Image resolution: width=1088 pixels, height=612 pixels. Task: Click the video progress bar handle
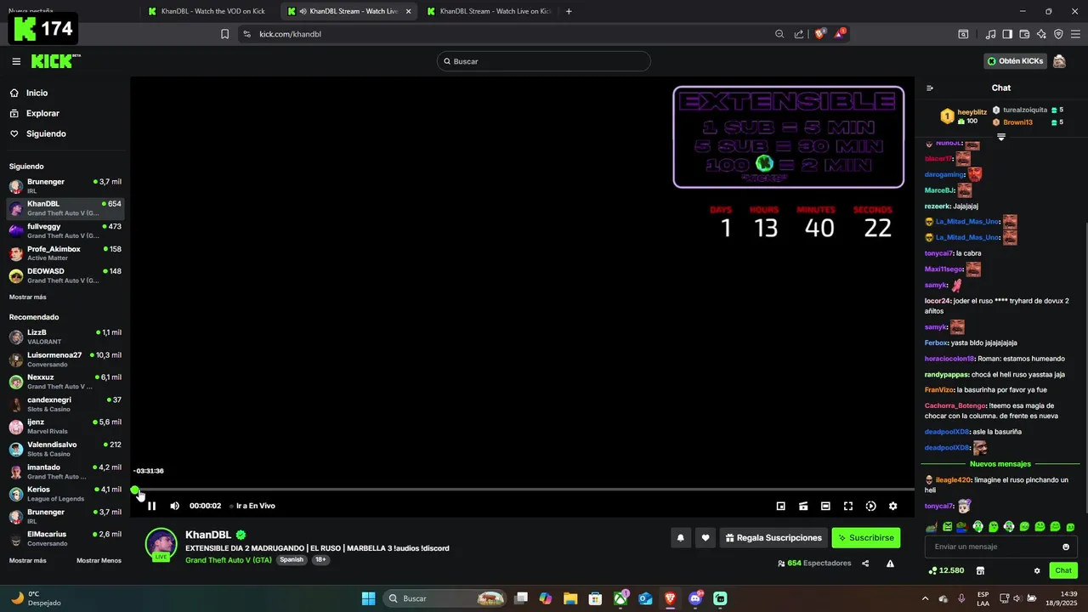point(135,490)
